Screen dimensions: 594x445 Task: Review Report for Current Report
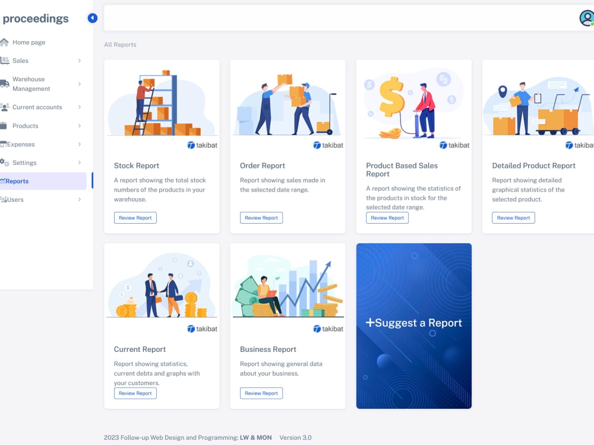[x=135, y=393]
